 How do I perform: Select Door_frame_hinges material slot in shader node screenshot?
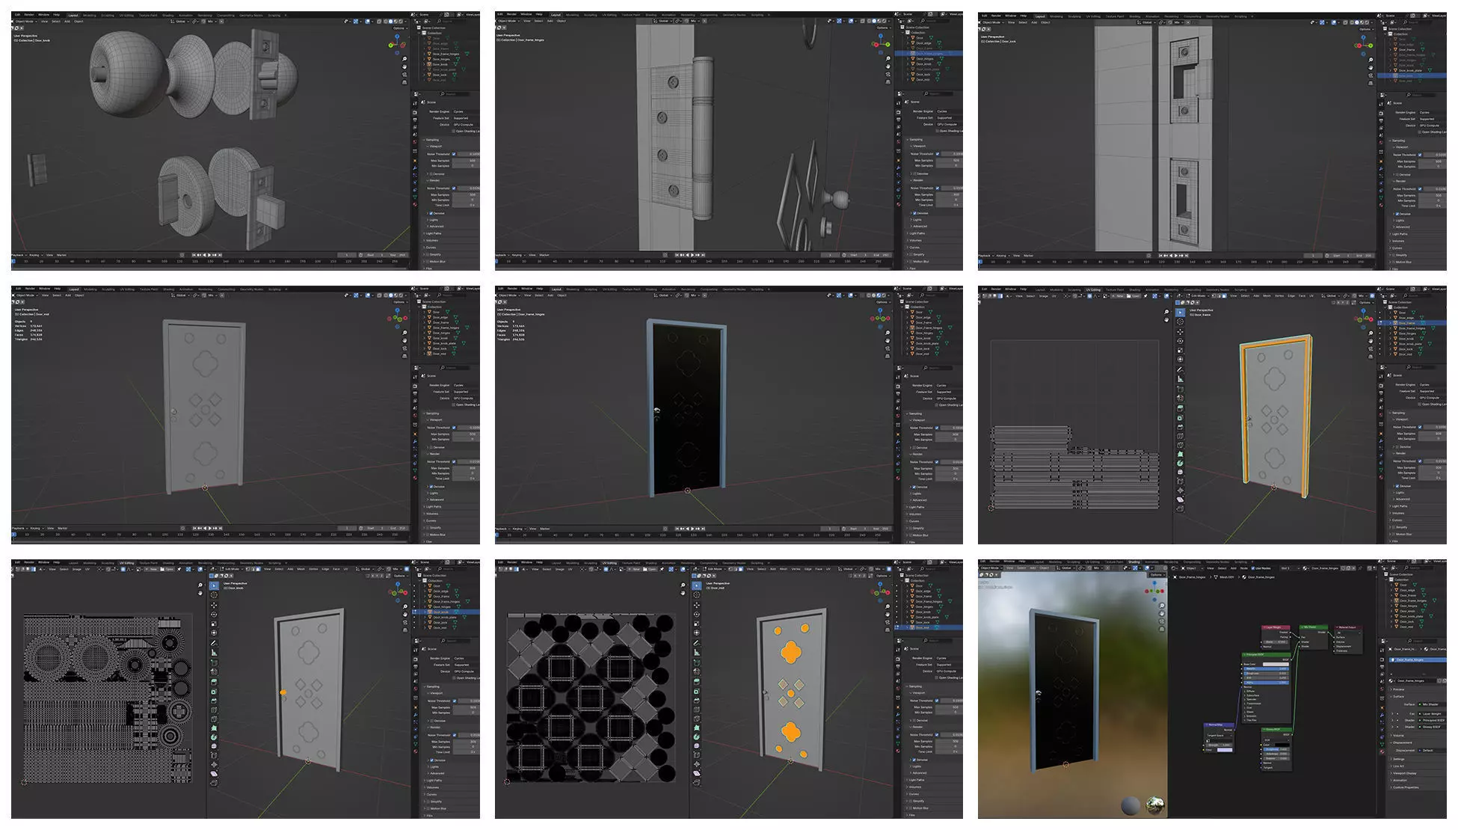coord(1418,660)
